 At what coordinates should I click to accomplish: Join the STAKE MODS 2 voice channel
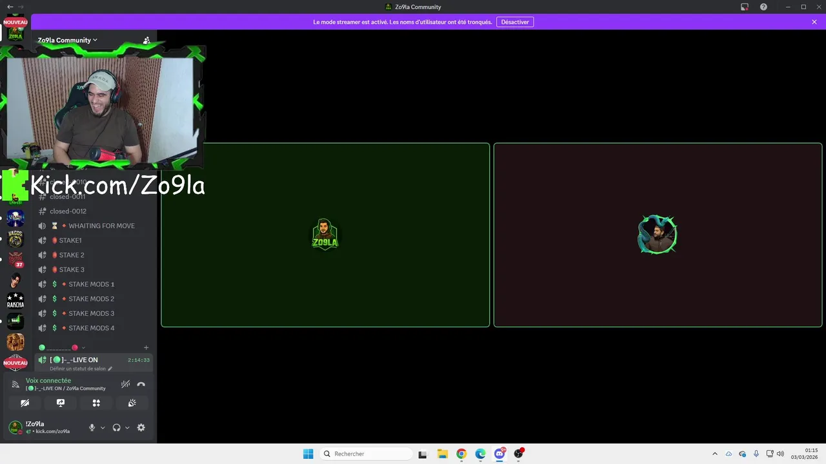[x=94, y=299]
